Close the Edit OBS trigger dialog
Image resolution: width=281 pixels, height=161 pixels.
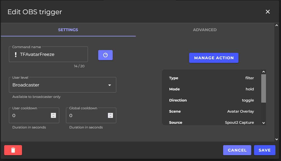click(x=268, y=12)
